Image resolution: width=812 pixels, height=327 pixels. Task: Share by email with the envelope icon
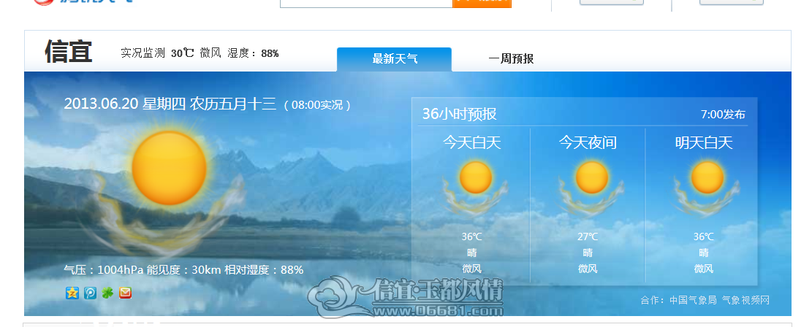coord(125,293)
